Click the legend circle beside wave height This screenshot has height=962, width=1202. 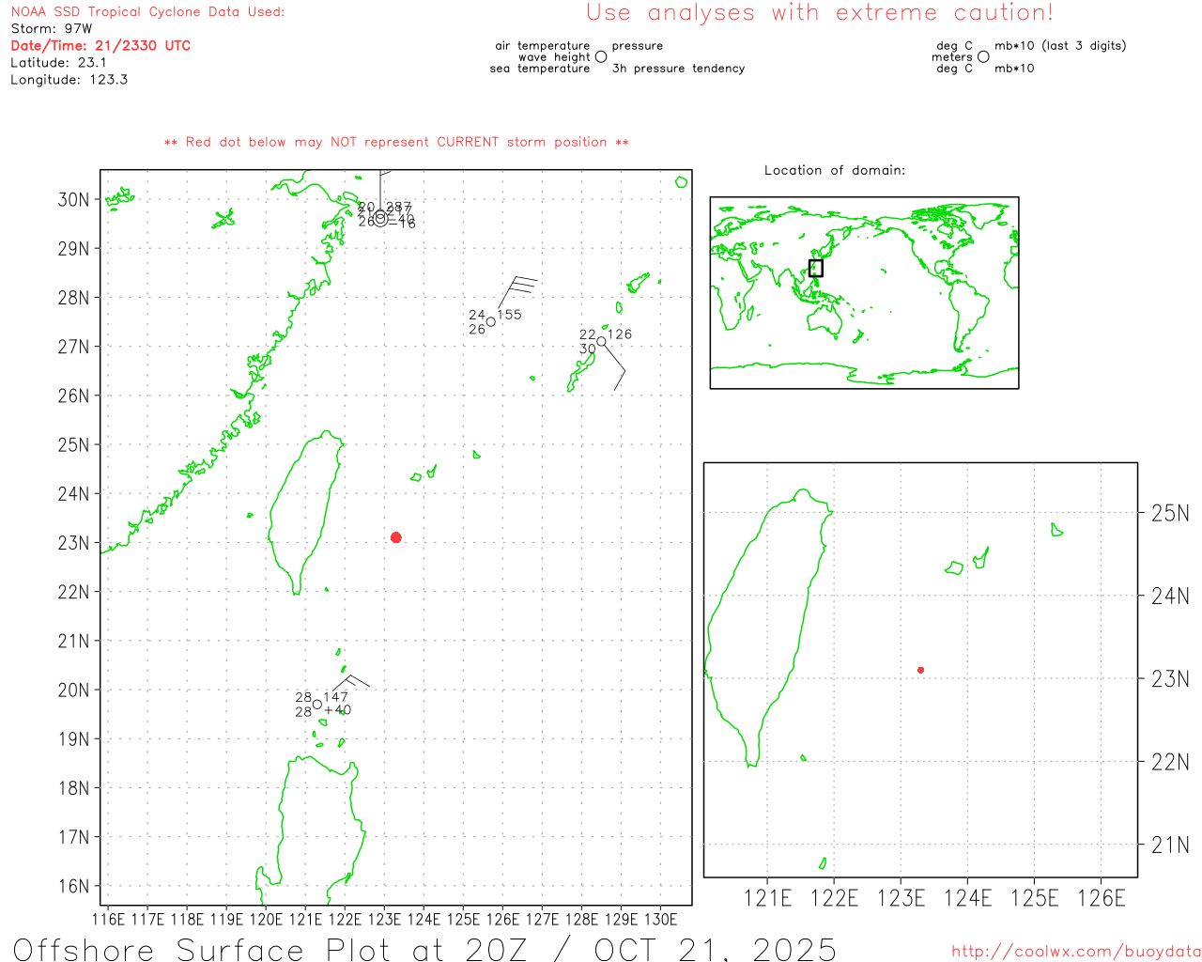tap(601, 56)
